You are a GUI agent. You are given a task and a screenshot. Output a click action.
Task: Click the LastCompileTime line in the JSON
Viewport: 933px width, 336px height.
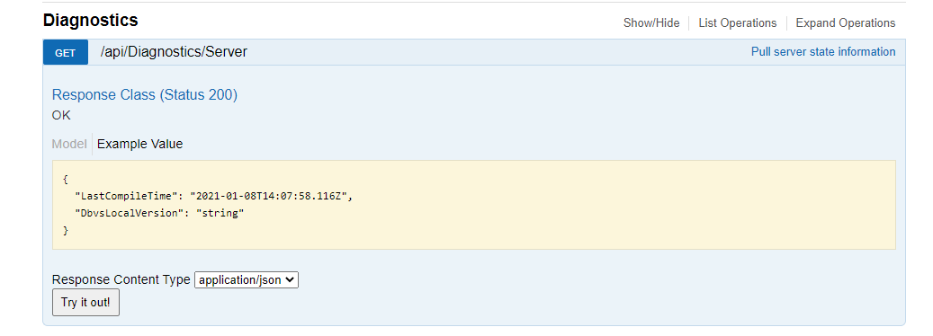pos(213,196)
